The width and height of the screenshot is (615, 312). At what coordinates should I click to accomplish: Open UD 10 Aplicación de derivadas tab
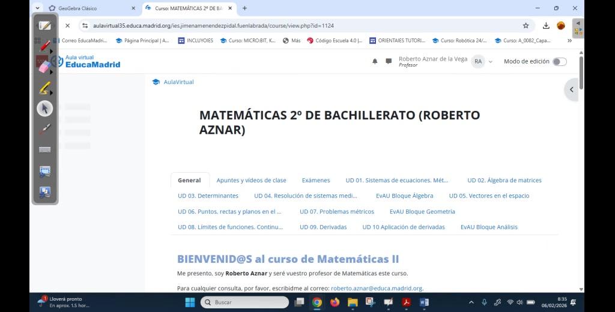click(x=404, y=227)
